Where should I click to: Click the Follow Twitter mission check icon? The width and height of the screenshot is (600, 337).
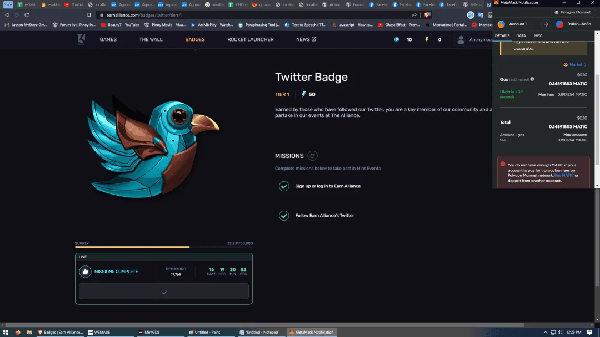(x=284, y=216)
